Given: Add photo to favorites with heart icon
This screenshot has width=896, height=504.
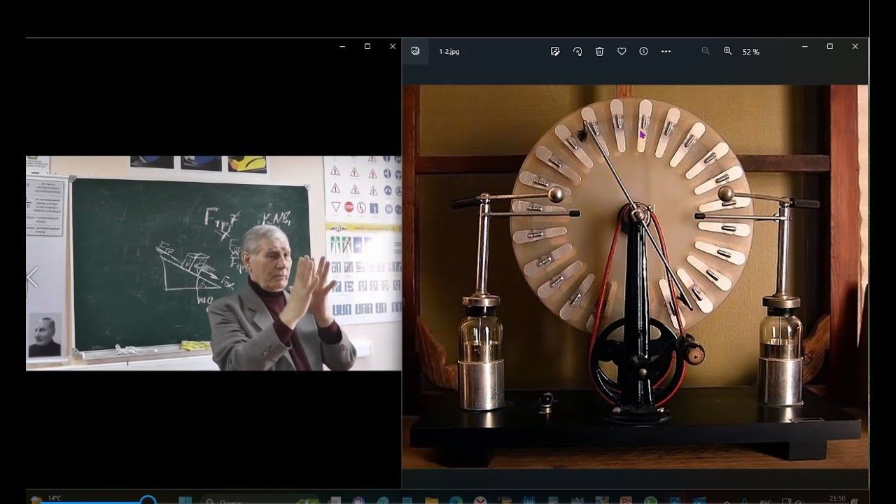Looking at the screenshot, I should [622, 51].
